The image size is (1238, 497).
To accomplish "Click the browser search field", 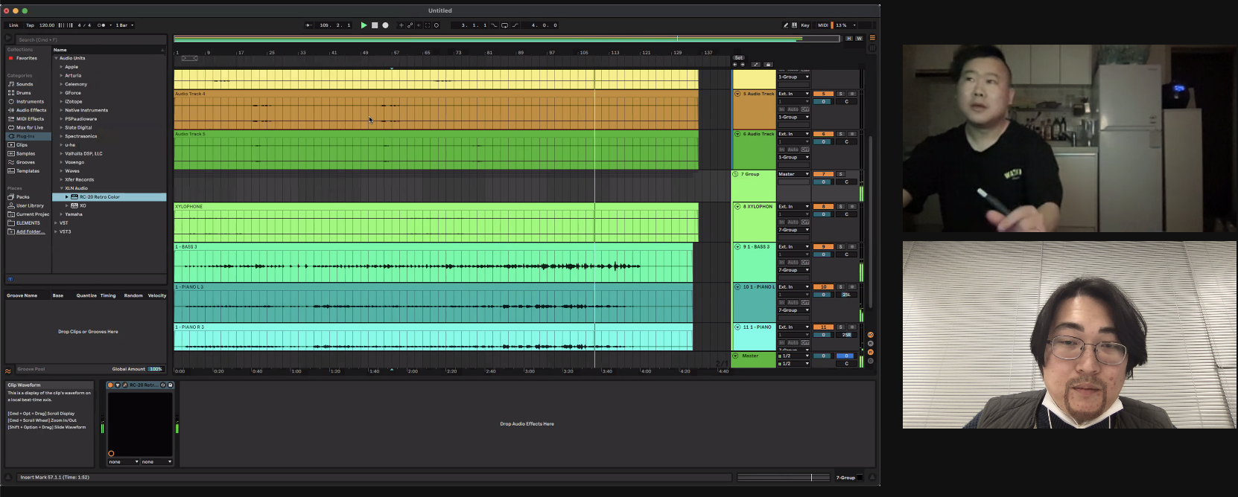I will click(x=91, y=39).
